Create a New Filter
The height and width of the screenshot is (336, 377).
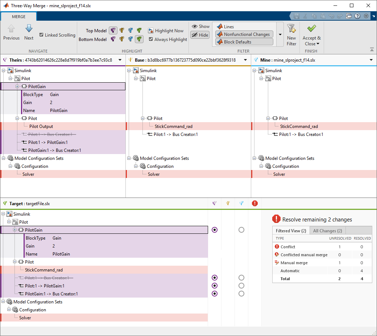coord(291,35)
